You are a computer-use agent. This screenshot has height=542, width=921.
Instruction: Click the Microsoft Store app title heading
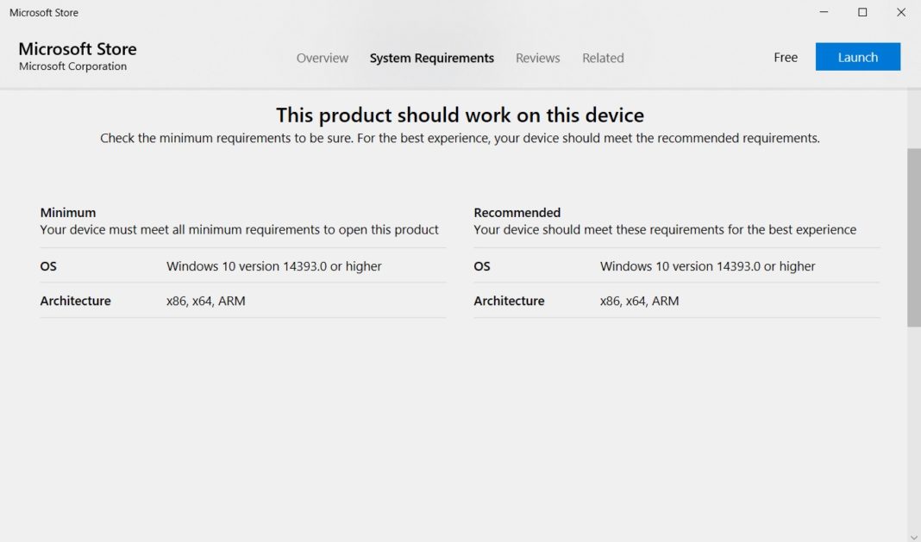77,49
